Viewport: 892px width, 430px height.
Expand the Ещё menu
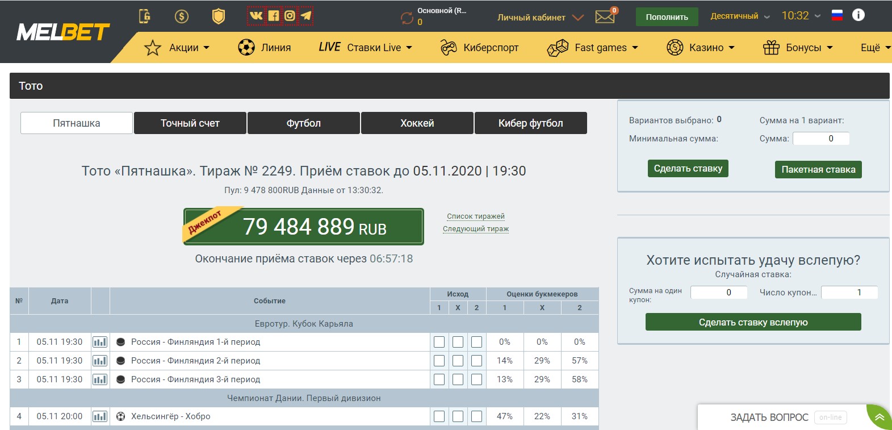point(875,48)
